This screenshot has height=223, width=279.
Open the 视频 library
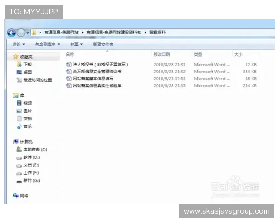point(27,103)
